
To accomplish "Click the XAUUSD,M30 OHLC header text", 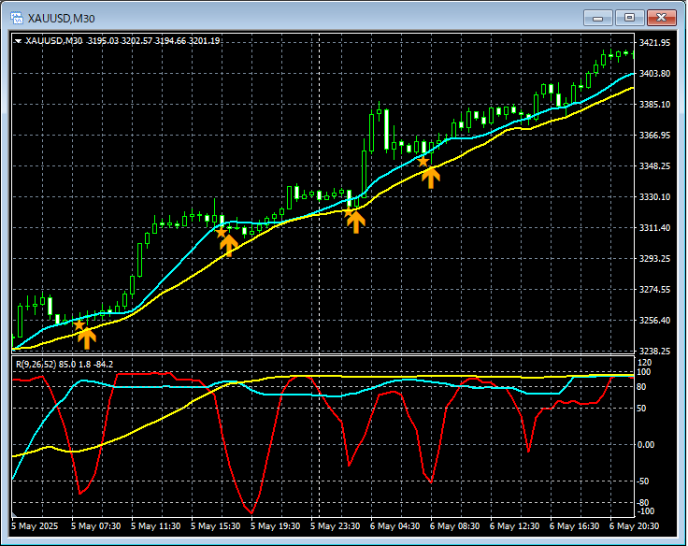I will click(x=122, y=41).
